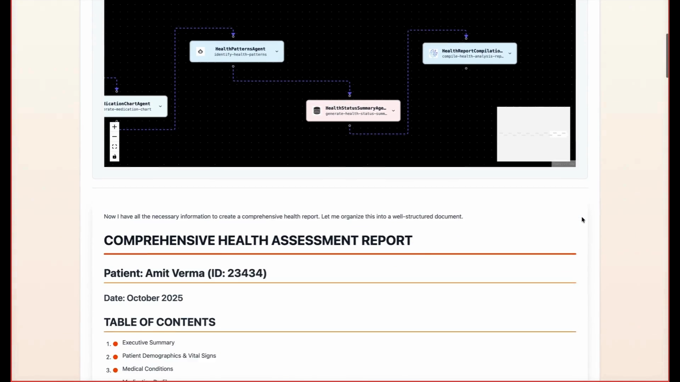Expand the HealthPatternsAgent node chevron
Viewport: 680px width, 382px height.
[277, 52]
